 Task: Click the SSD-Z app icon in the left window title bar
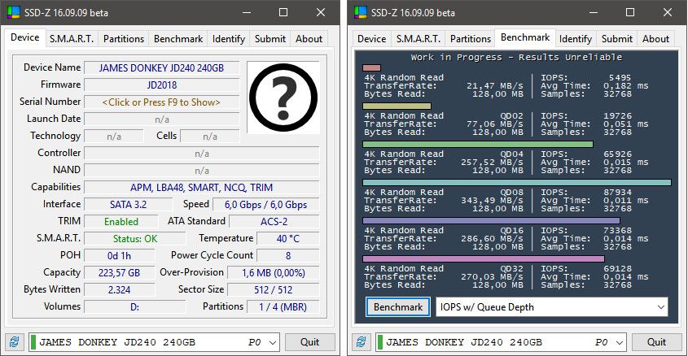(14, 12)
